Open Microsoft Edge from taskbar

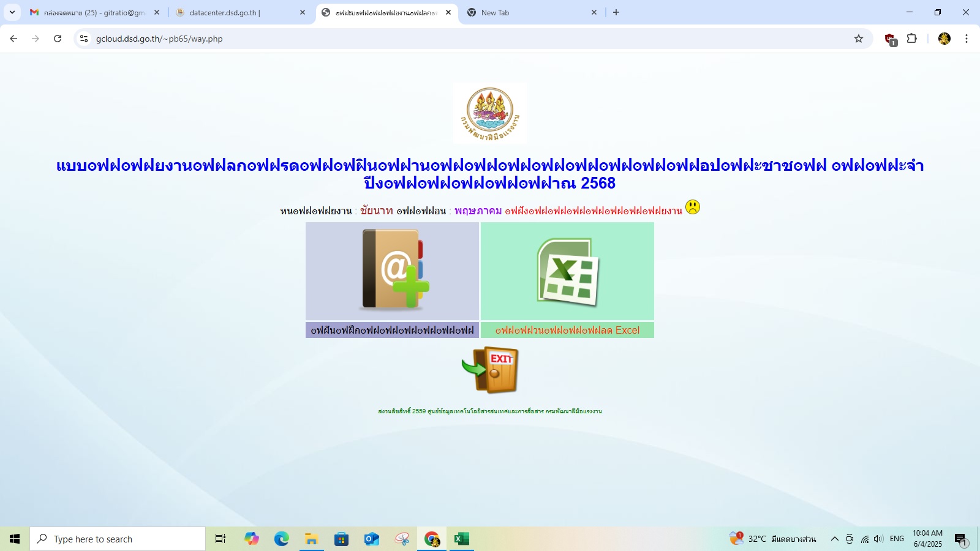(x=282, y=539)
